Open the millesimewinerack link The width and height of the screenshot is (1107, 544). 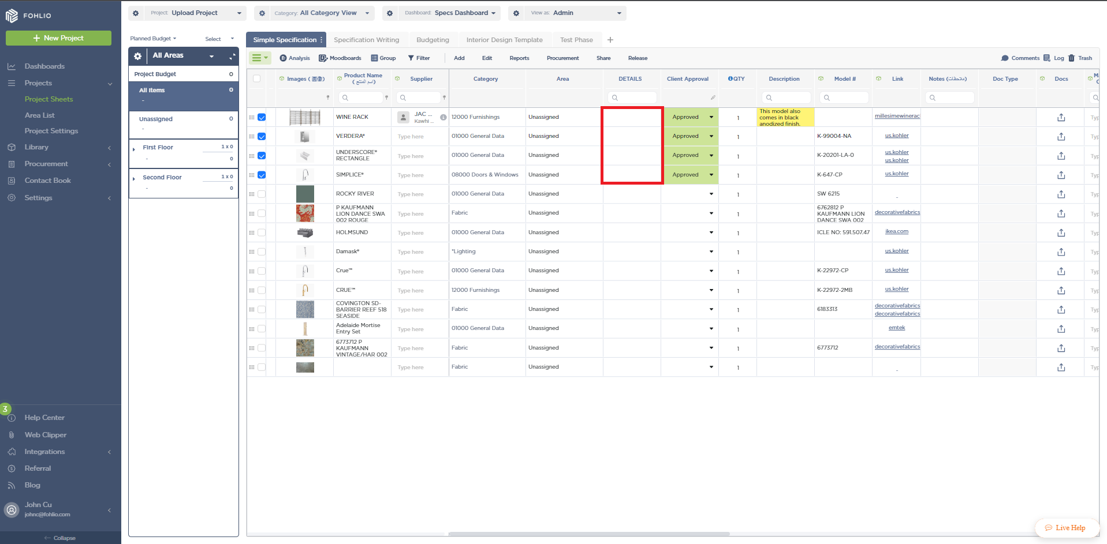tap(897, 116)
